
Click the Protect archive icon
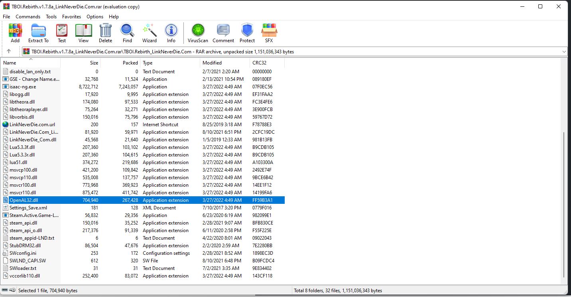click(247, 33)
